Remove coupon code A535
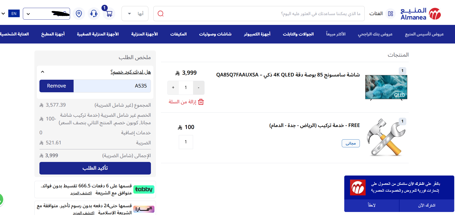Screen dimensions: 455x215 56,86
